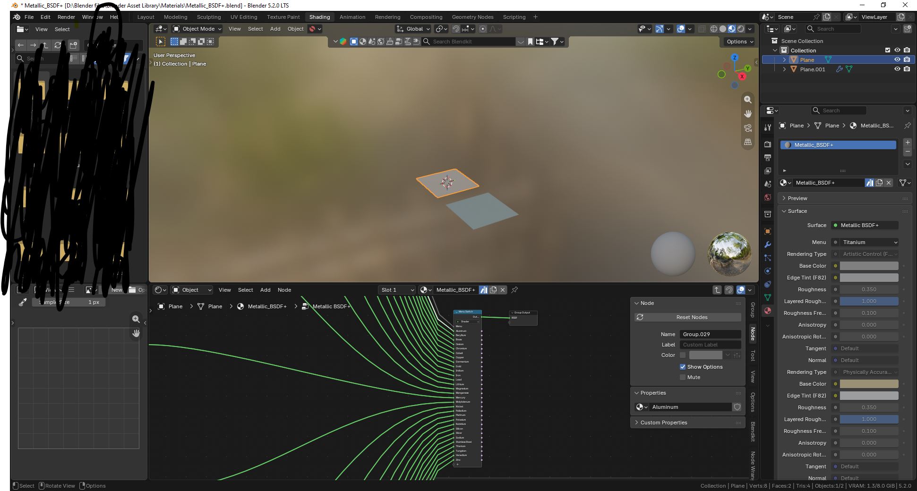Switch to the UV Editing workspace

[244, 17]
